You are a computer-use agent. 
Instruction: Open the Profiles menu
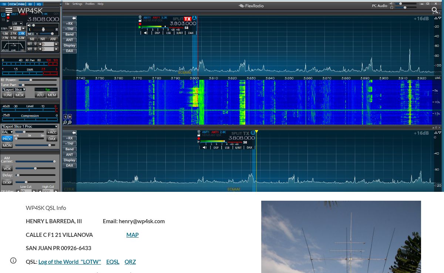pos(90,4)
